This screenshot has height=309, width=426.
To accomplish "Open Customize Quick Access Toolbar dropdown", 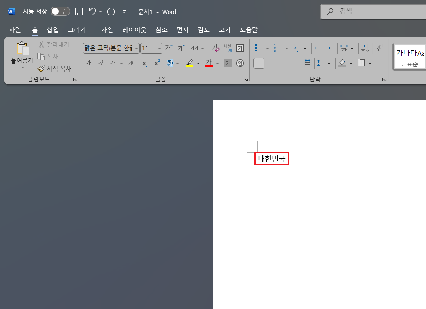I will (x=124, y=12).
